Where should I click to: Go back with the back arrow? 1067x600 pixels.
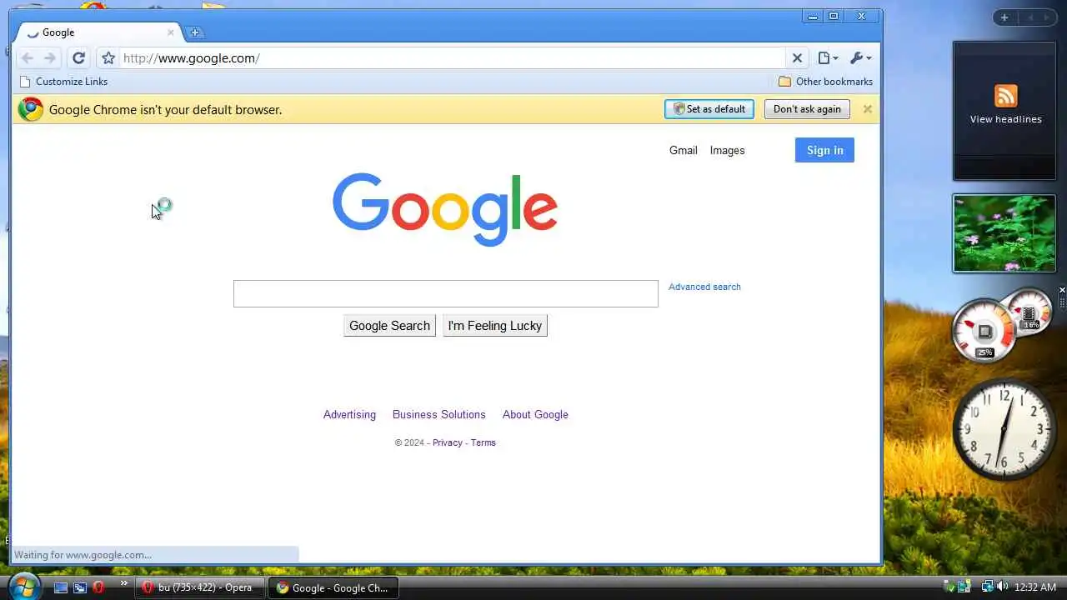(x=28, y=58)
